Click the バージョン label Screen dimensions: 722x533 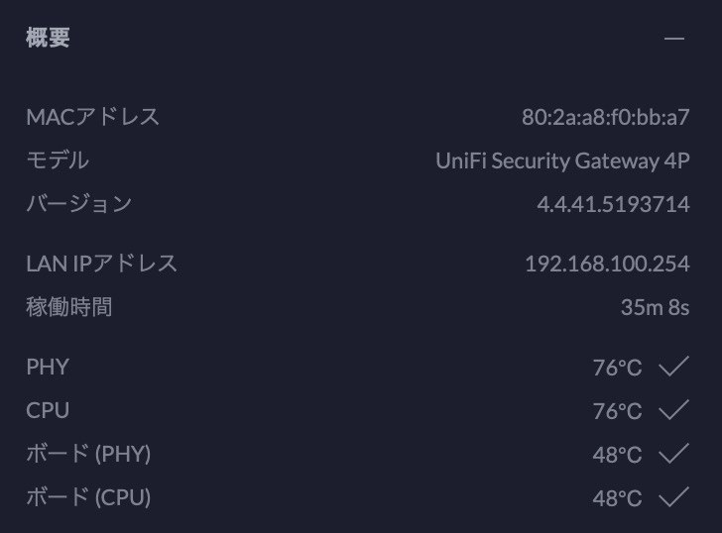pos(79,203)
